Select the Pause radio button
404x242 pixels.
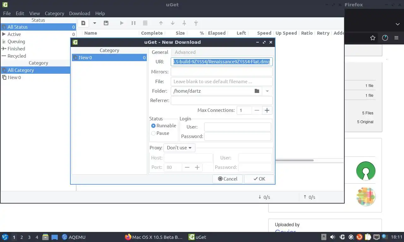153,133
